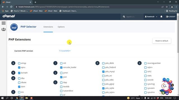Open the Reading list
This screenshot has width=179, height=100.
(171, 11)
